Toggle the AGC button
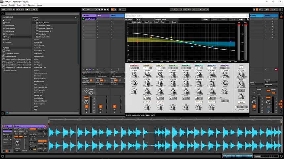The height and width of the screenshot is (159, 284). point(241,102)
